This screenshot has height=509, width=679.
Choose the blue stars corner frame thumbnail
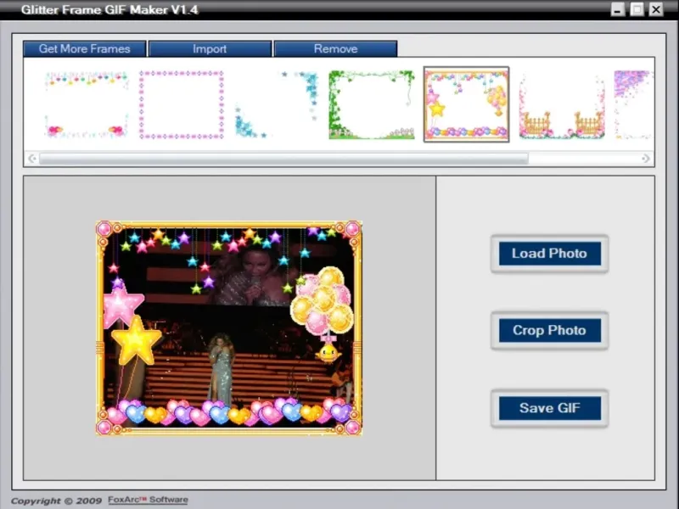tap(277, 104)
